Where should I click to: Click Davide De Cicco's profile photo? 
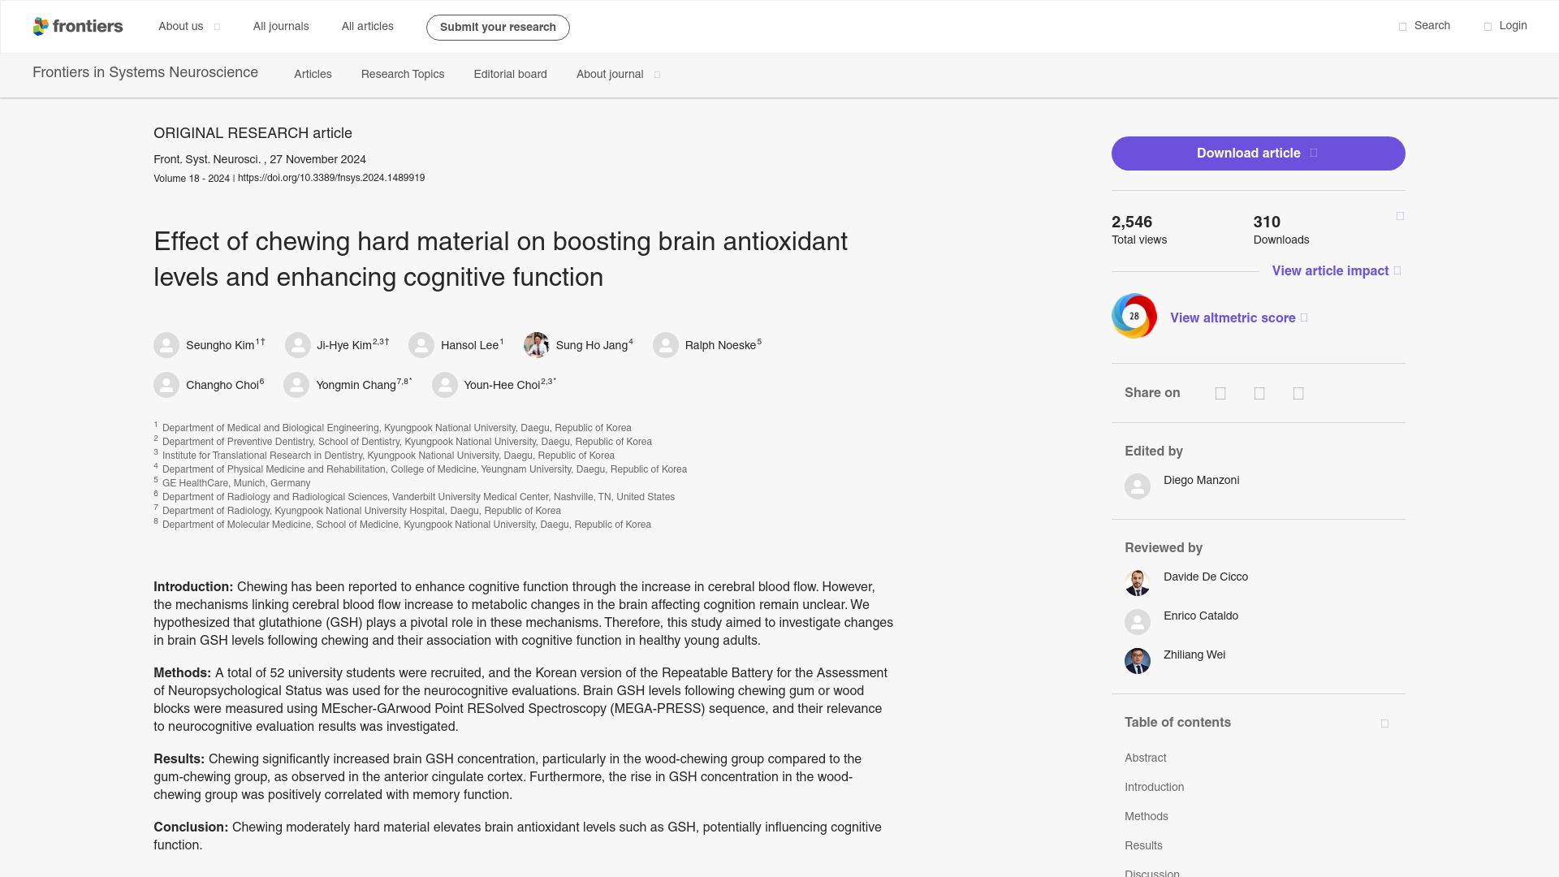(x=1138, y=583)
